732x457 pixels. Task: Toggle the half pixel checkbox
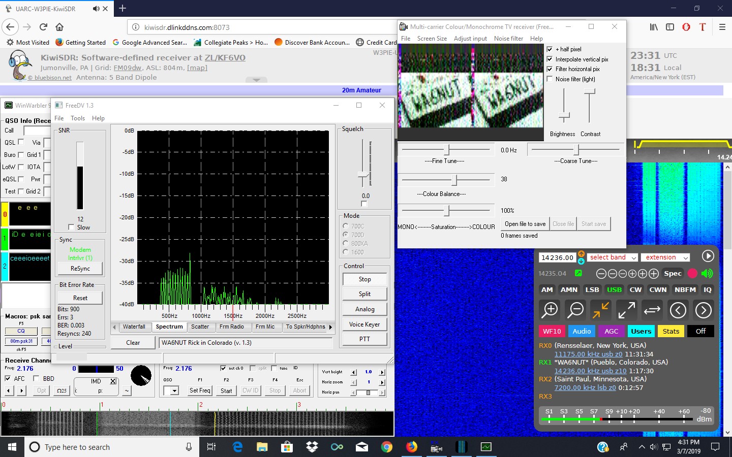tap(550, 49)
